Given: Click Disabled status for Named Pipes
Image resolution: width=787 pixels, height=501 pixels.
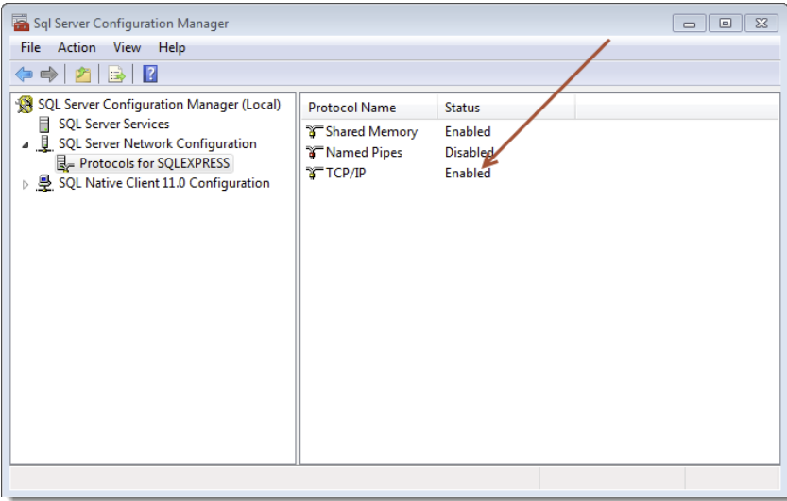Looking at the screenshot, I should coord(470,152).
